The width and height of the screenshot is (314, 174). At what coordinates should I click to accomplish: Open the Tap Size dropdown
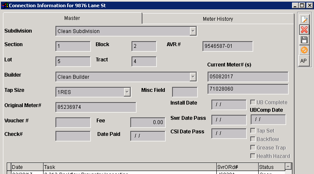[x=127, y=92]
